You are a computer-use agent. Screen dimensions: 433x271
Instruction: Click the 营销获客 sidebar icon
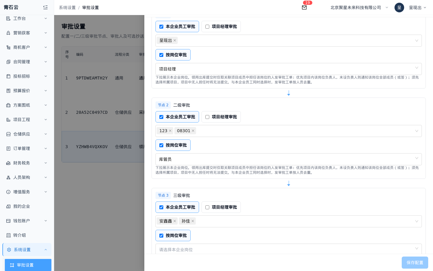click(8, 33)
